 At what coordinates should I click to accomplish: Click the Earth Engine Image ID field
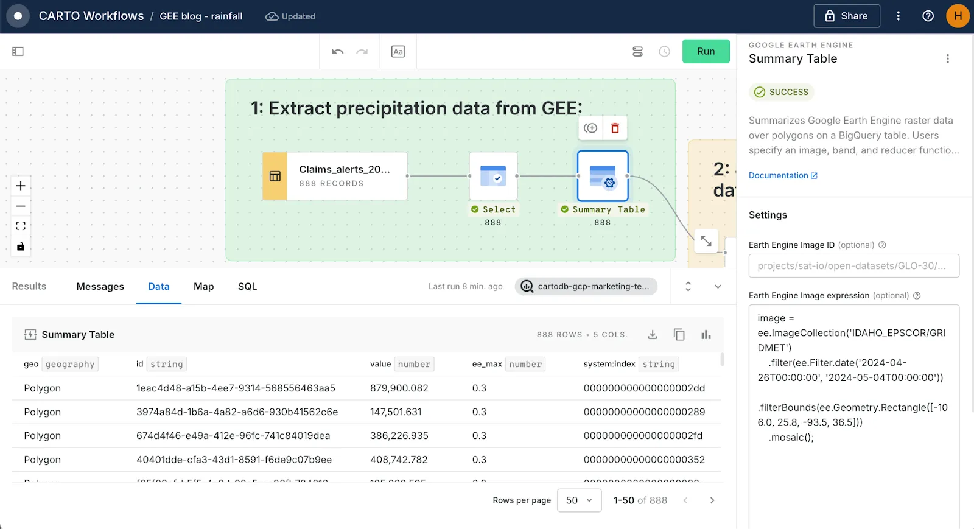tap(853, 266)
